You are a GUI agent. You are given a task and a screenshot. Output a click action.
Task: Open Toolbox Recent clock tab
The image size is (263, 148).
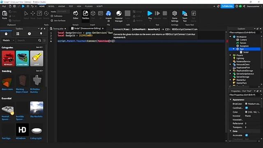pos(29,34)
